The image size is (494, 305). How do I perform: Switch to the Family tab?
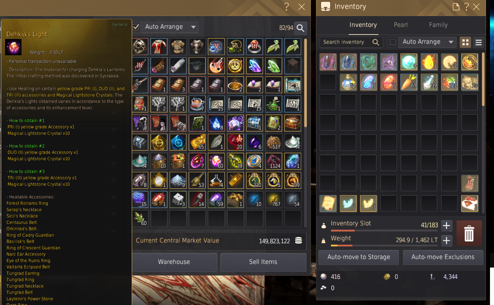coord(438,25)
